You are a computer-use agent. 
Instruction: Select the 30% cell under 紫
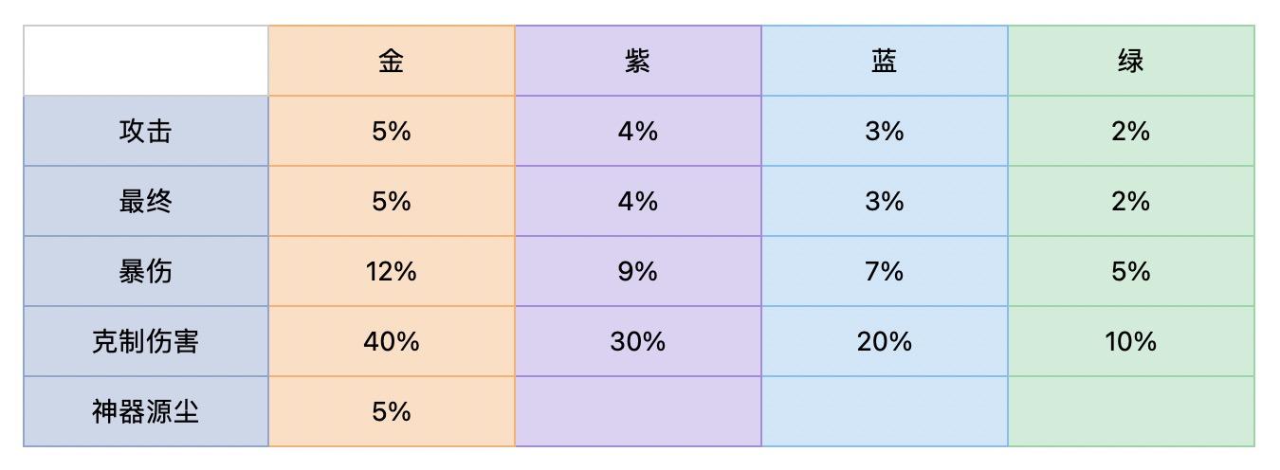[x=638, y=341]
